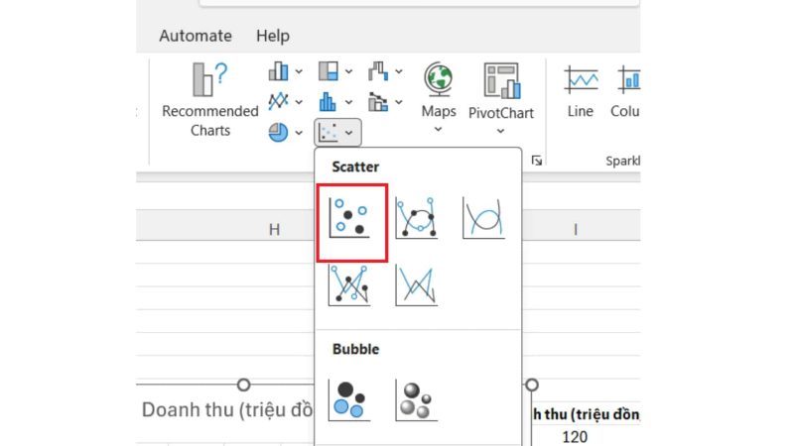Click chart's top-right resize handle

coord(532,385)
